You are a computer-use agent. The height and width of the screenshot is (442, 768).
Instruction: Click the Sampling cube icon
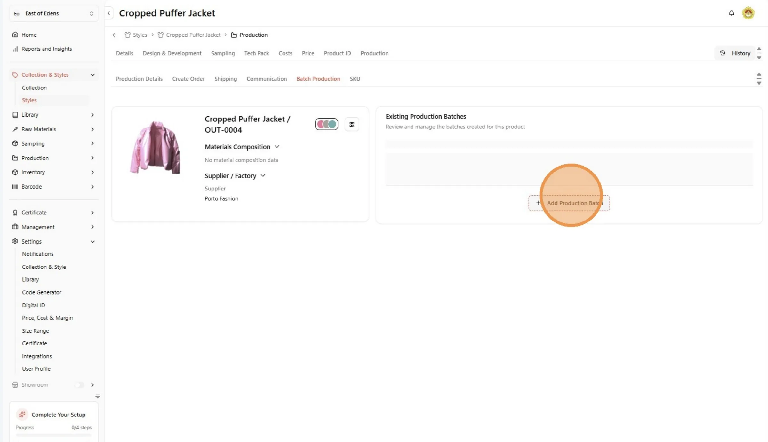[15, 143]
